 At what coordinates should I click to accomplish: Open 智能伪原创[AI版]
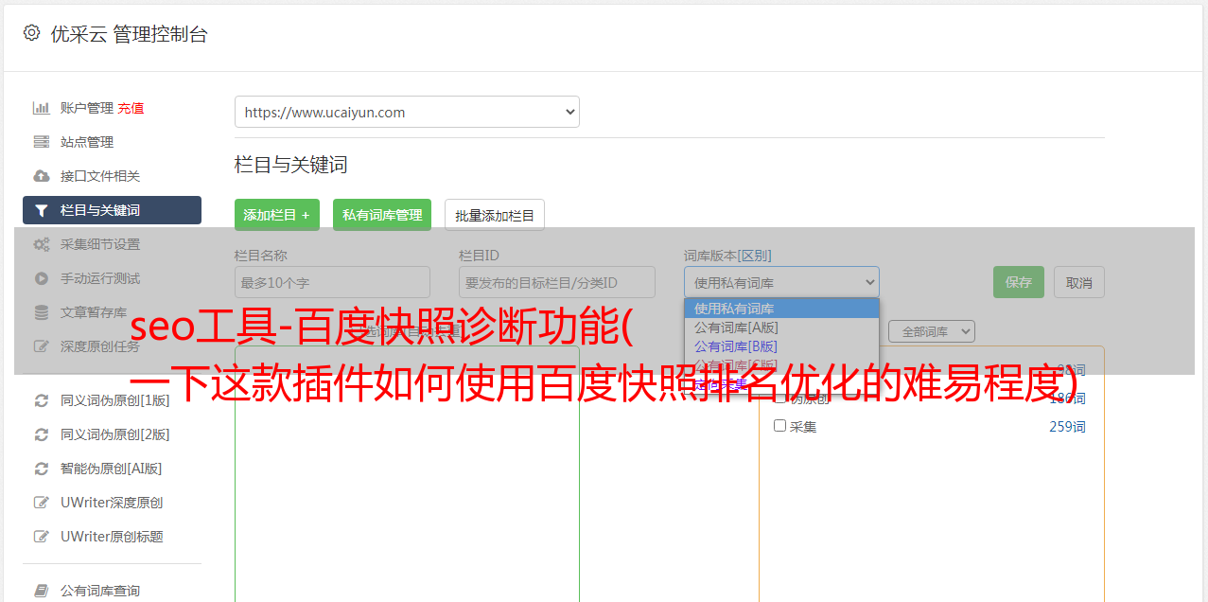[x=112, y=469]
